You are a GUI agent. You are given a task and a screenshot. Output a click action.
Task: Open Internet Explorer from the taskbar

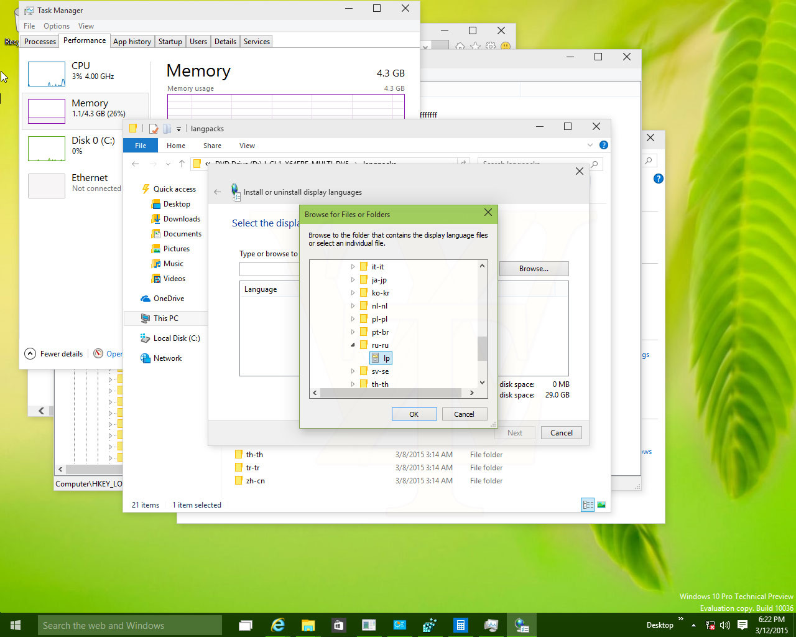(278, 625)
